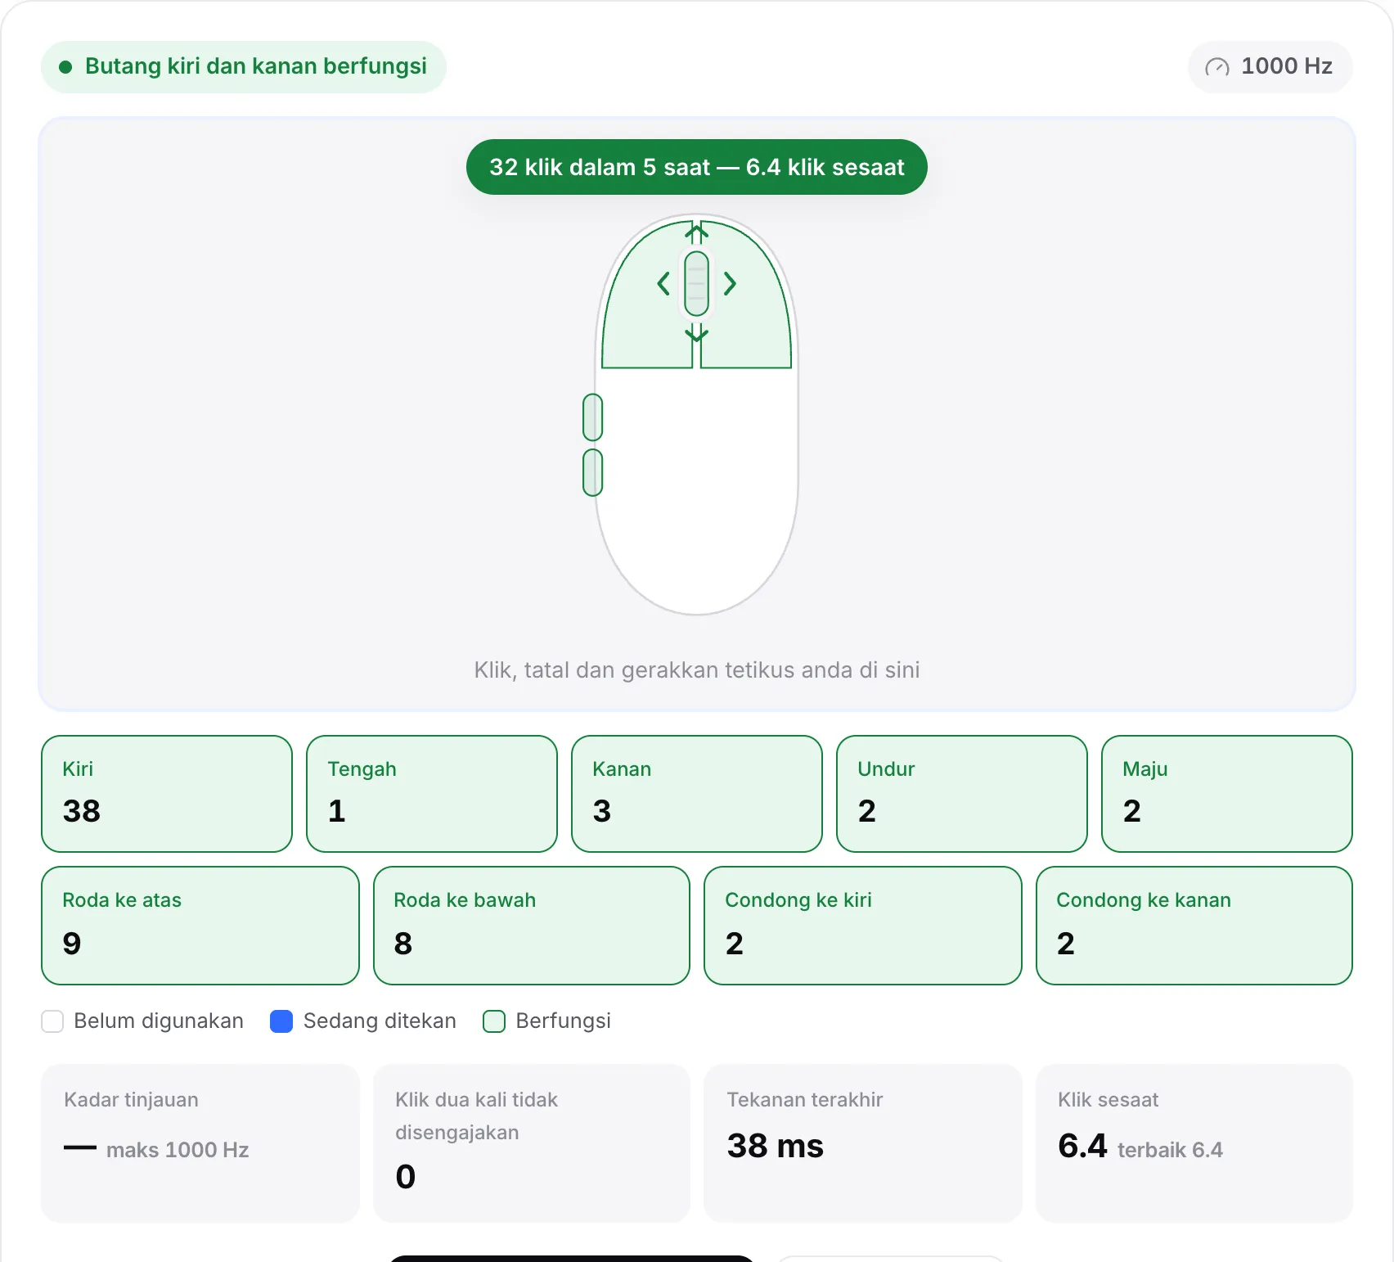Click the Butang kiri dan kanan berfungsi badge
1394x1262 pixels.
tap(244, 67)
